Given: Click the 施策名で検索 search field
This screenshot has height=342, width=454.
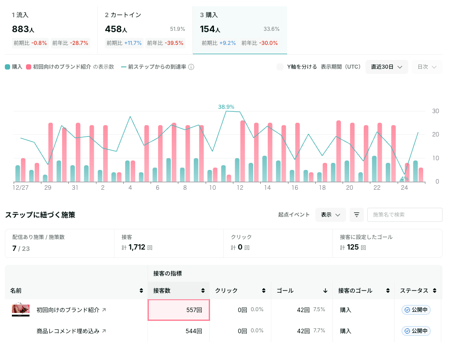Looking at the screenshot, I should tap(405, 215).
